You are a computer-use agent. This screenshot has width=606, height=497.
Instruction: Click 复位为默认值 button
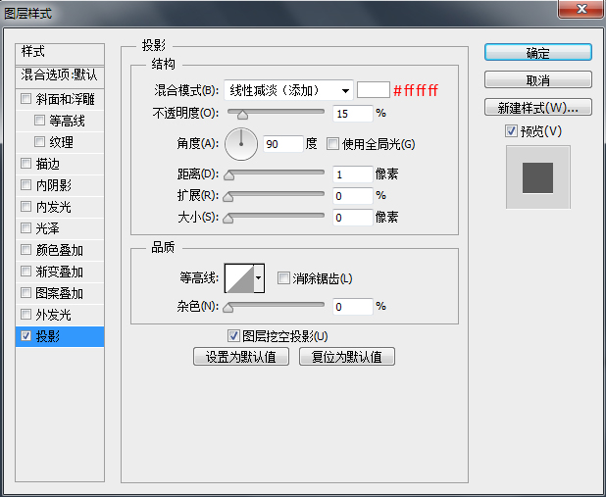[x=347, y=356]
